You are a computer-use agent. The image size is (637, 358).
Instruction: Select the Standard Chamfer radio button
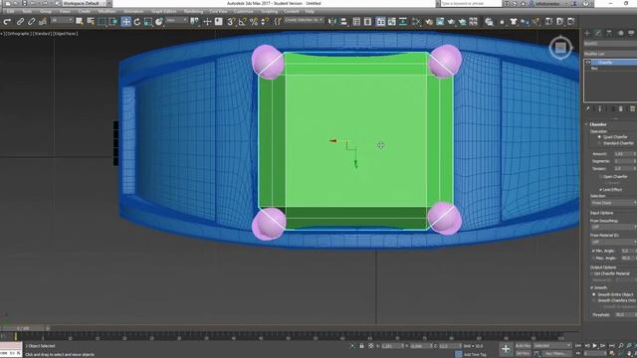pyautogui.click(x=599, y=143)
